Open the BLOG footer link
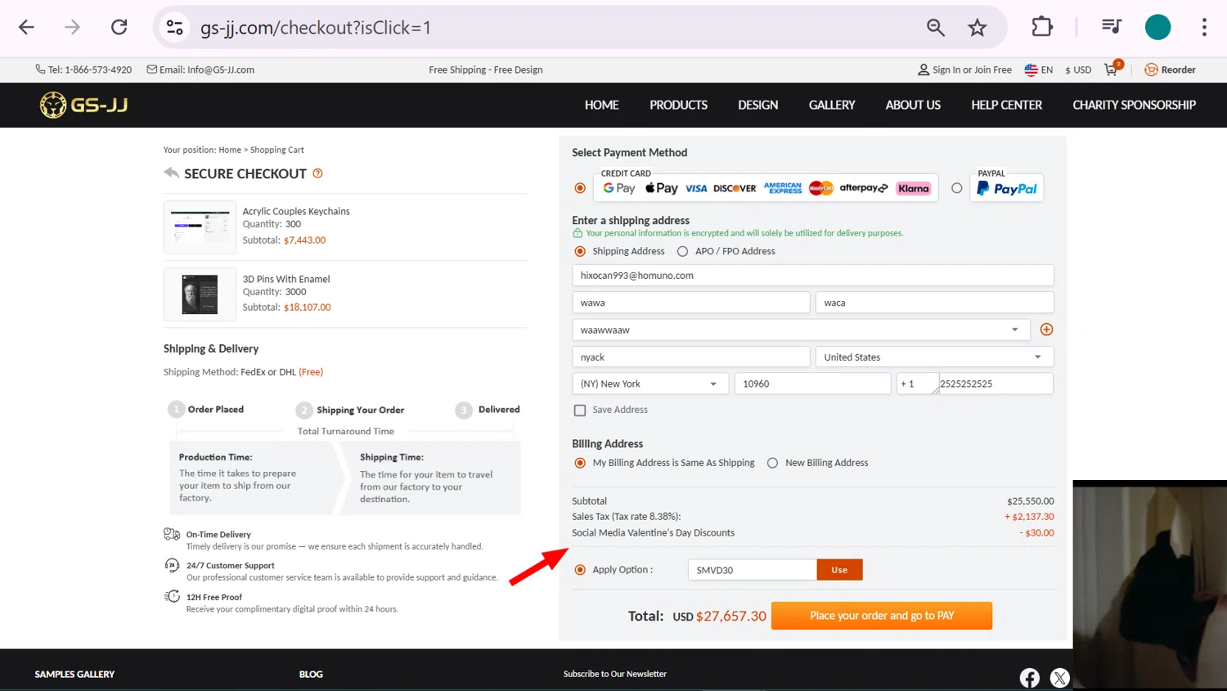Screen dimensions: 1227x691 tap(311, 674)
